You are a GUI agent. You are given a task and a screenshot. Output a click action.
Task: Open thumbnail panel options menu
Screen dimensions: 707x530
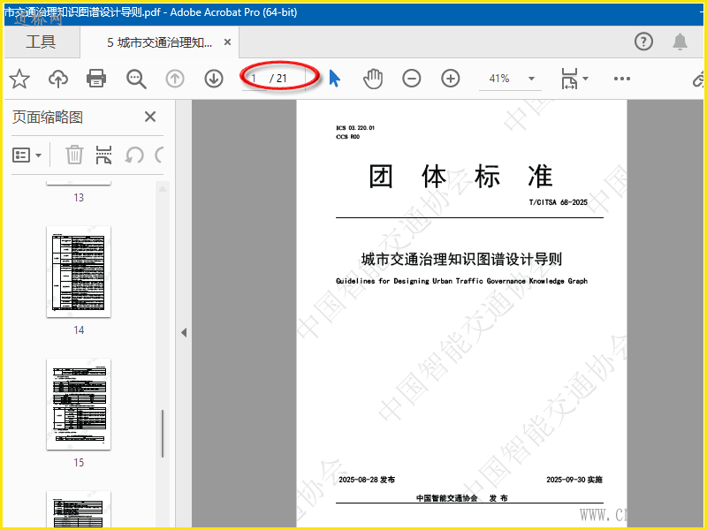(27, 155)
